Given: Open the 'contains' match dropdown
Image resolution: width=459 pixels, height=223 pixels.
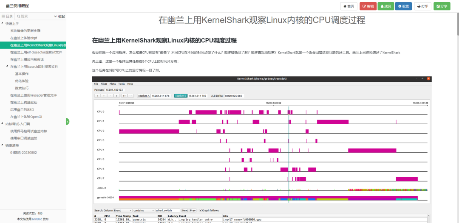Looking at the screenshot, I should (x=144, y=210).
